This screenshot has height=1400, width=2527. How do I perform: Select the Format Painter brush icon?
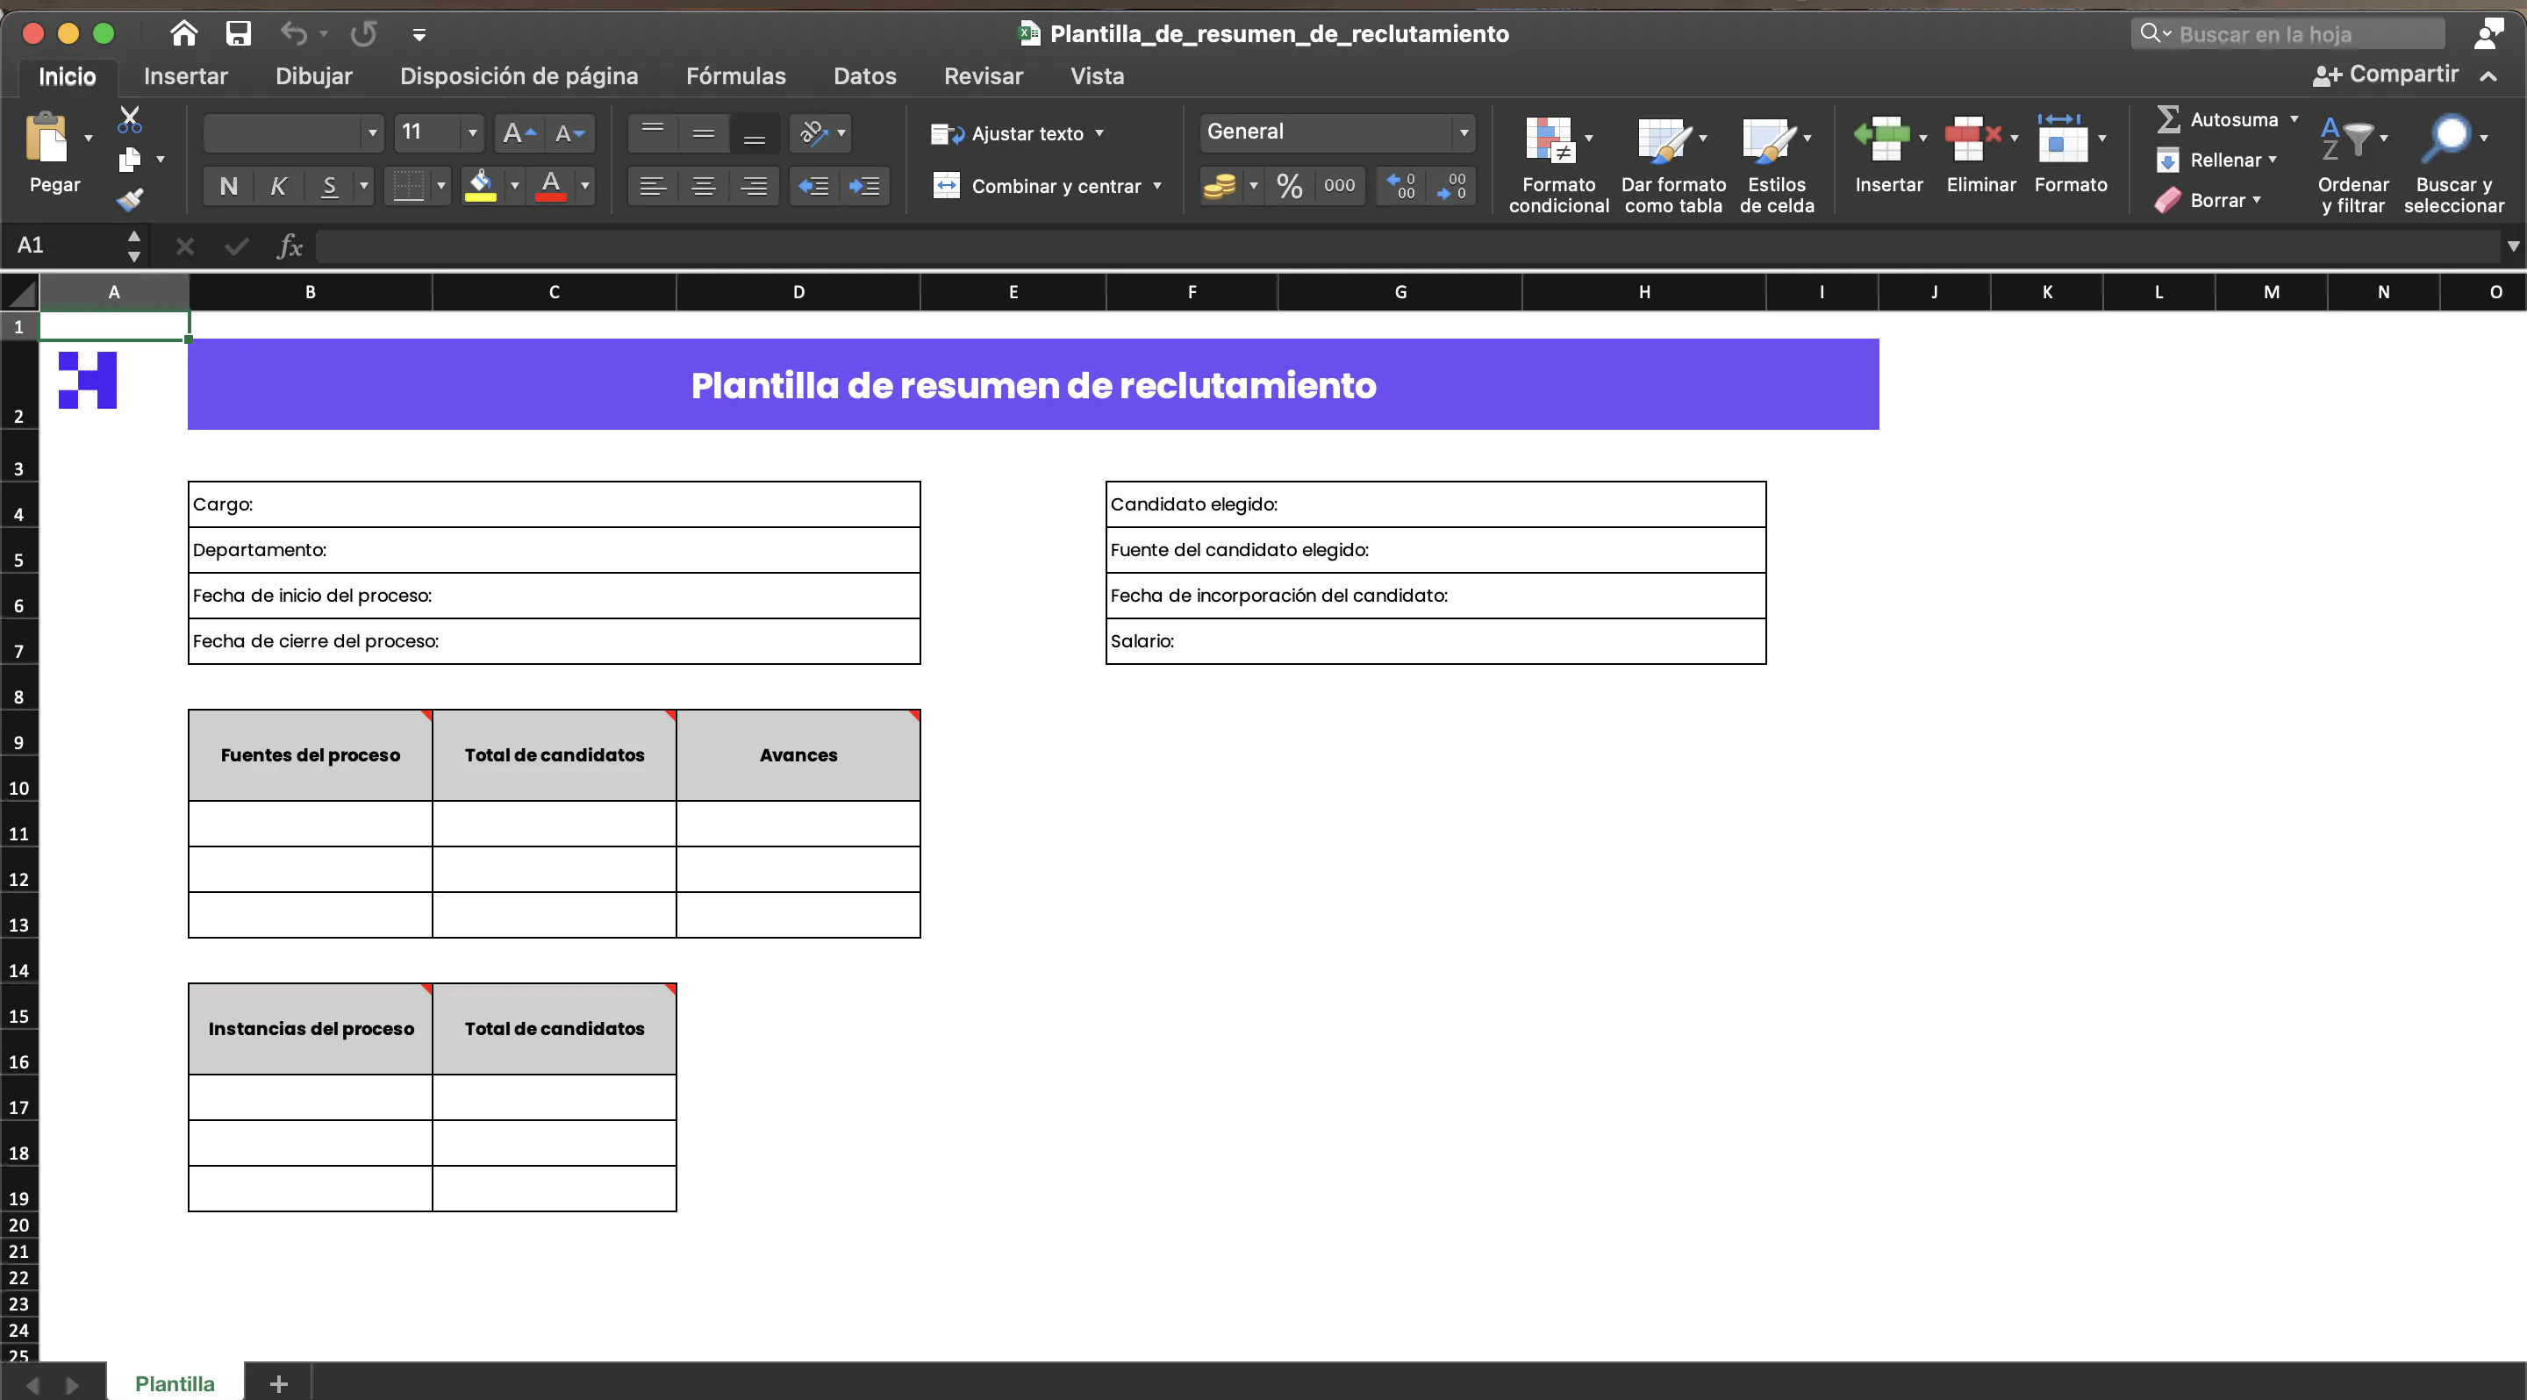pyautogui.click(x=130, y=200)
